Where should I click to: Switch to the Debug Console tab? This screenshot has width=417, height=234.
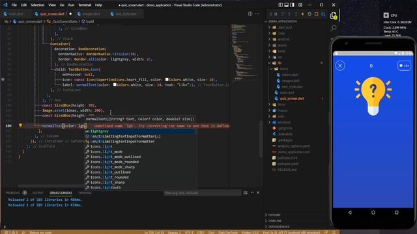(x=61, y=193)
